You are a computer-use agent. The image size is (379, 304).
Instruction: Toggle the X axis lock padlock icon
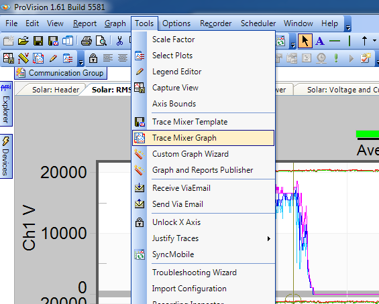[93, 58]
